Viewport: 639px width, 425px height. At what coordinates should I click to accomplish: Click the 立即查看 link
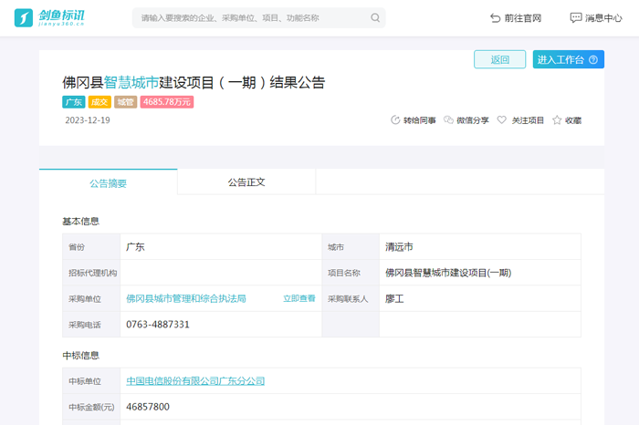[299, 298]
